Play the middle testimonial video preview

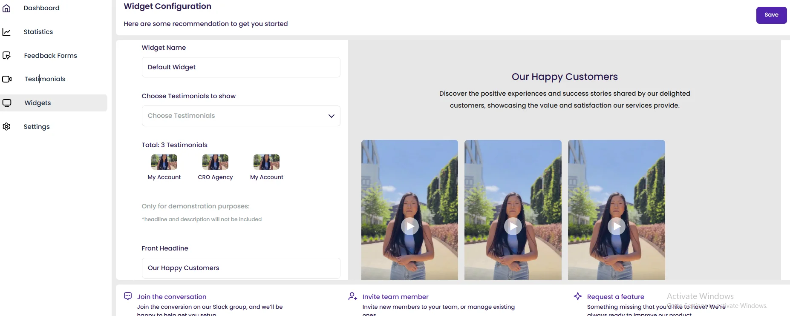(513, 226)
